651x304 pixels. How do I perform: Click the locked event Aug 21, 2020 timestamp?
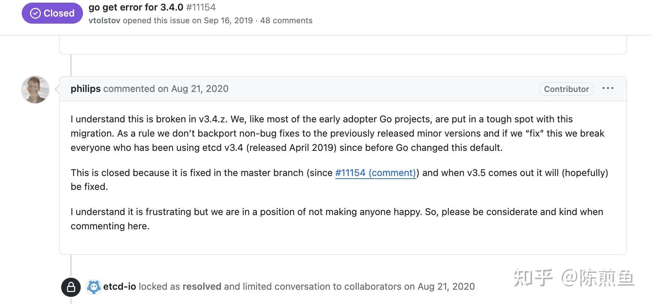pyautogui.click(x=446, y=287)
